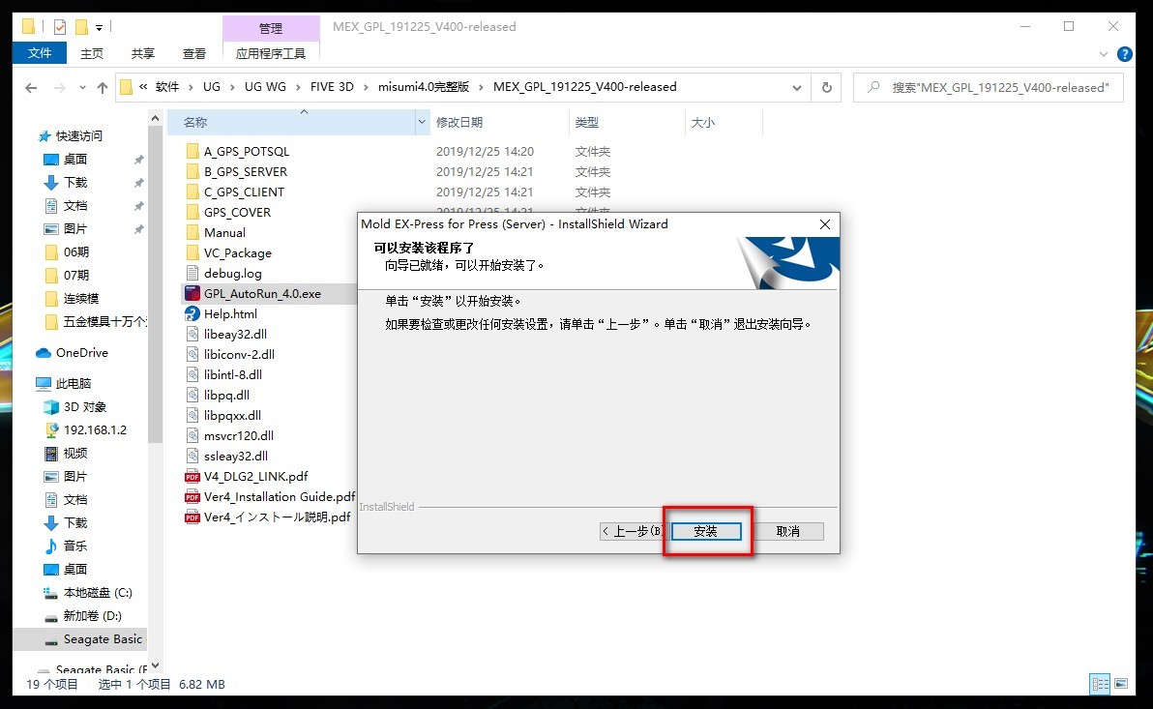Open the address bar history dropdown
1153x709 pixels.
pos(796,87)
